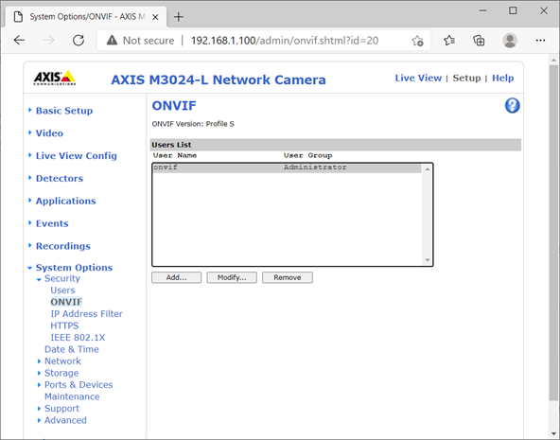Open the browser Settings and more menu
The height and width of the screenshot is (440, 560).
point(540,41)
